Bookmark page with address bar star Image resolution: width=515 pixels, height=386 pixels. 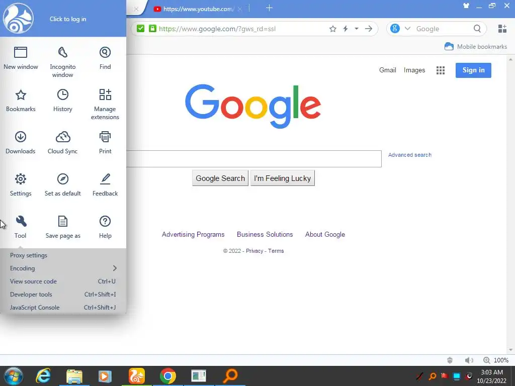(333, 29)
